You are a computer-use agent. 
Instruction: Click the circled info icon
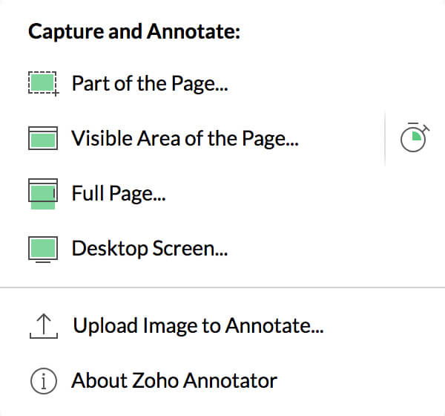tap(44, 381)
